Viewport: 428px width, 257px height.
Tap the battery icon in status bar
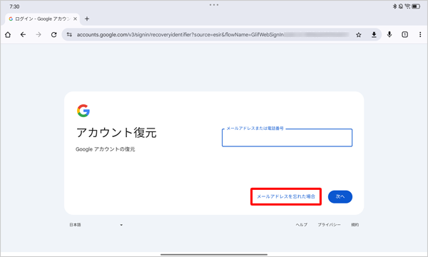[x=416, y=6]
